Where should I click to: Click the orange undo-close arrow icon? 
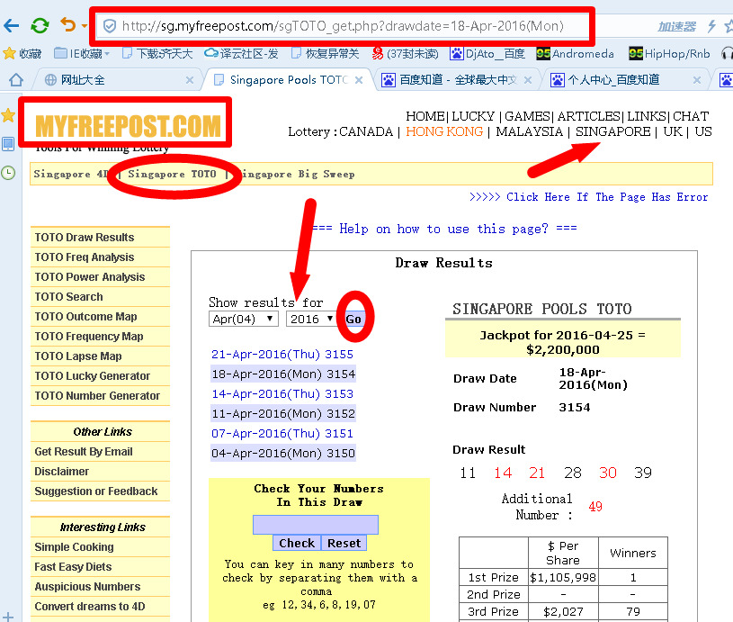[68, 25]
